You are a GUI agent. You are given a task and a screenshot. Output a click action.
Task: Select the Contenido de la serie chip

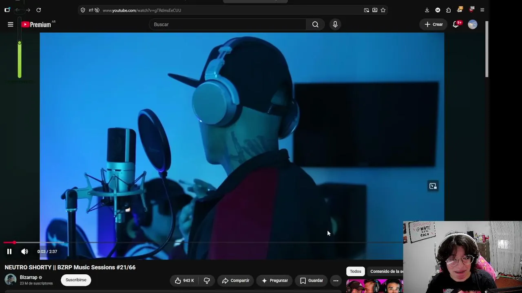point(386,271)
